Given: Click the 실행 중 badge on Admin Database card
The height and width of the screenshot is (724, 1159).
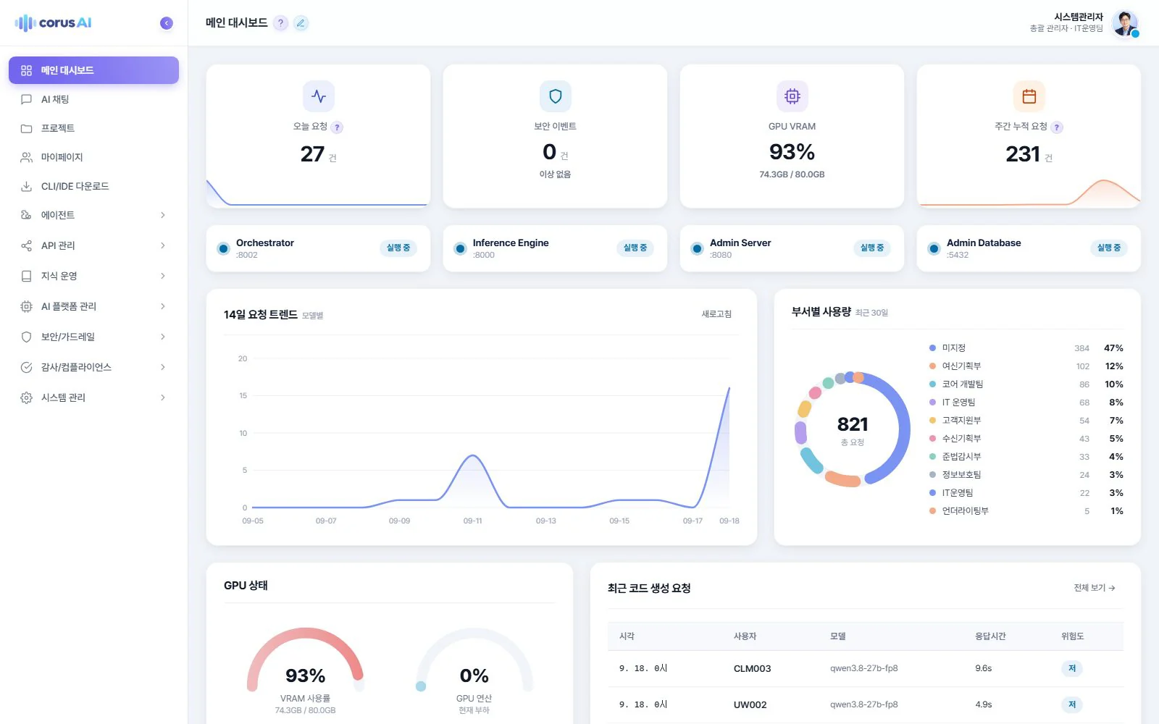Looking at the screenshot, I should click(1109, 248).
